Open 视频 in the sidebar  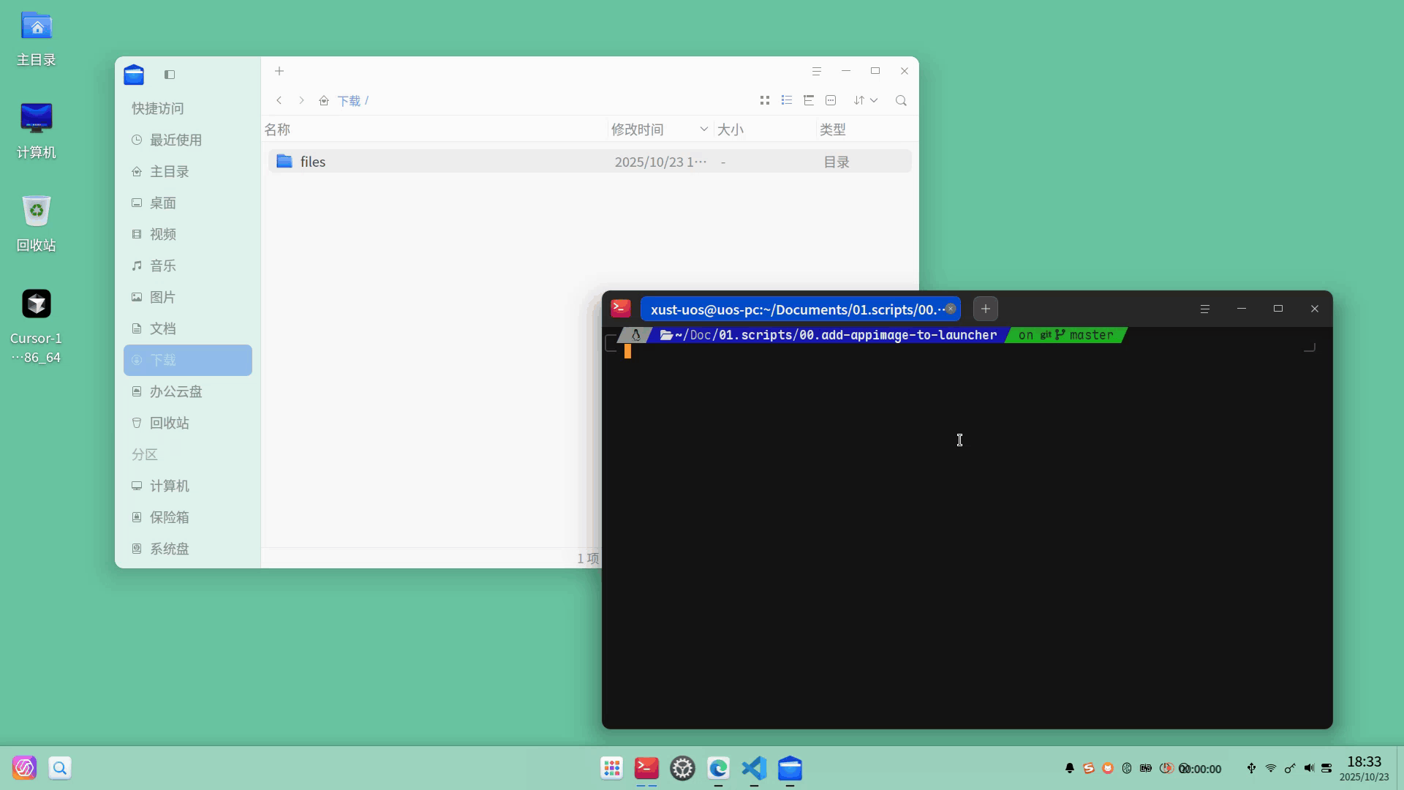tap(188, 234)
